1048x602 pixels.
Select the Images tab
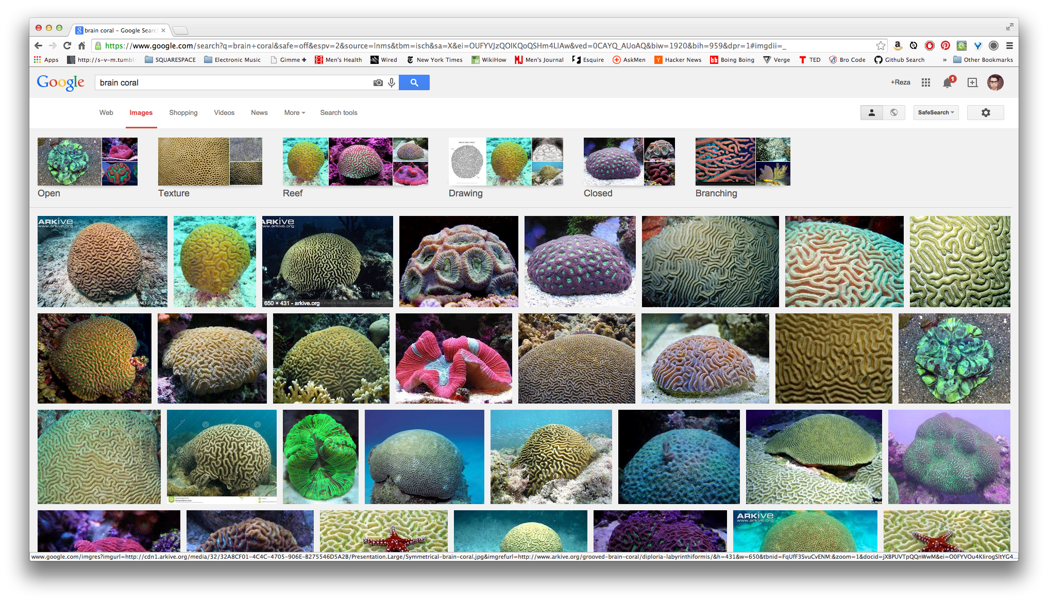(141, 112)
